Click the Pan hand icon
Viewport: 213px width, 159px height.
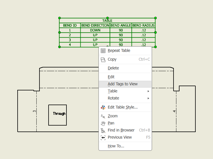coord(103,123)
